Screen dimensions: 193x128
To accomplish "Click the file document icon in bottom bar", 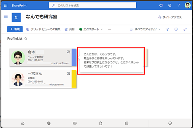I will tap(101, 123).
